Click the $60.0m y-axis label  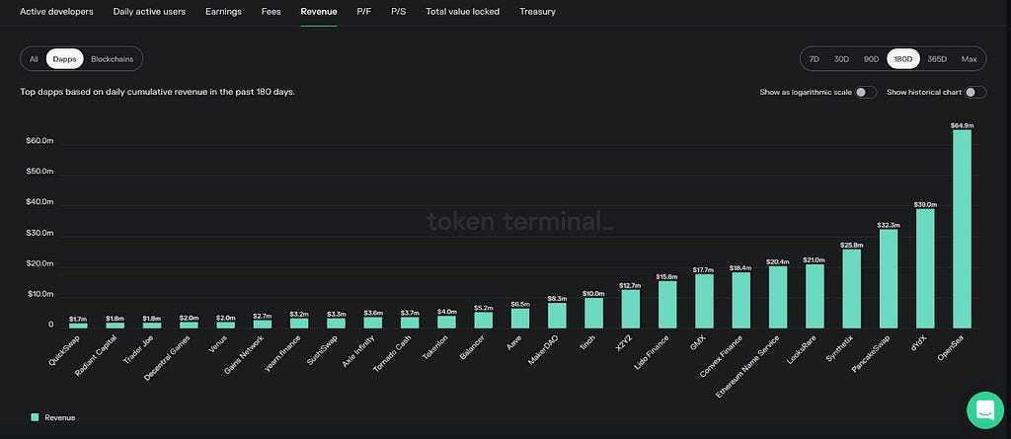pyautogui.click(x=39, y=140)
